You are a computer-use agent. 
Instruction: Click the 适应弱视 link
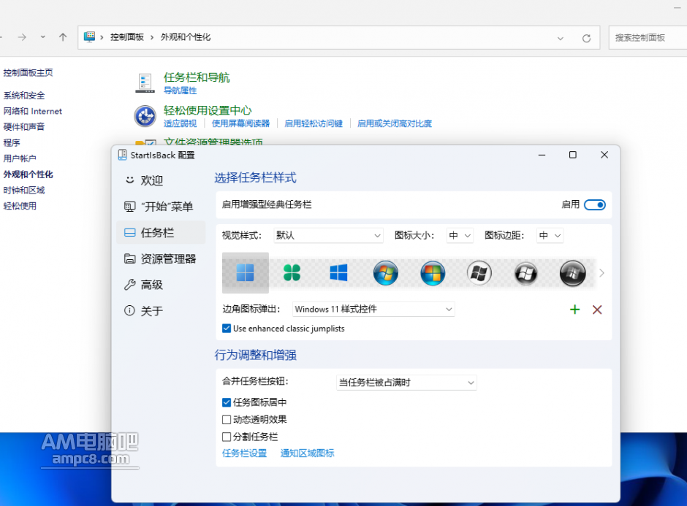click(x=180, y=123)
